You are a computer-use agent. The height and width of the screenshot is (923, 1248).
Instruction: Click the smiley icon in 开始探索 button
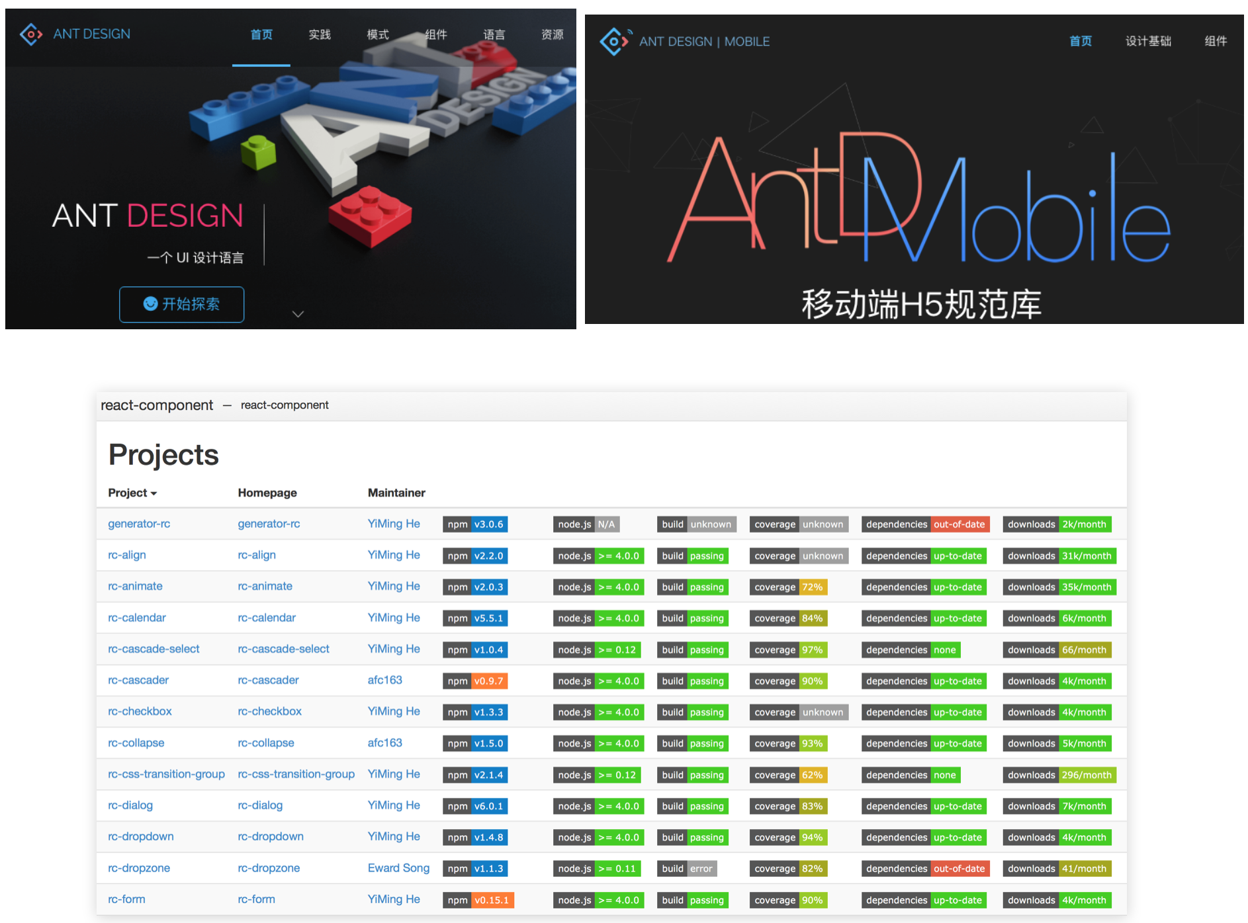151,303
